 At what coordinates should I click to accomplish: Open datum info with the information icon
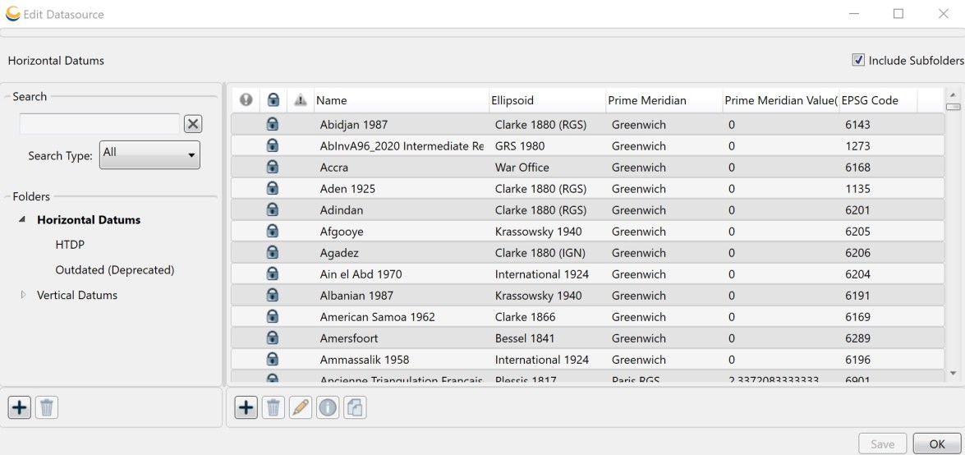pos(328,407)
